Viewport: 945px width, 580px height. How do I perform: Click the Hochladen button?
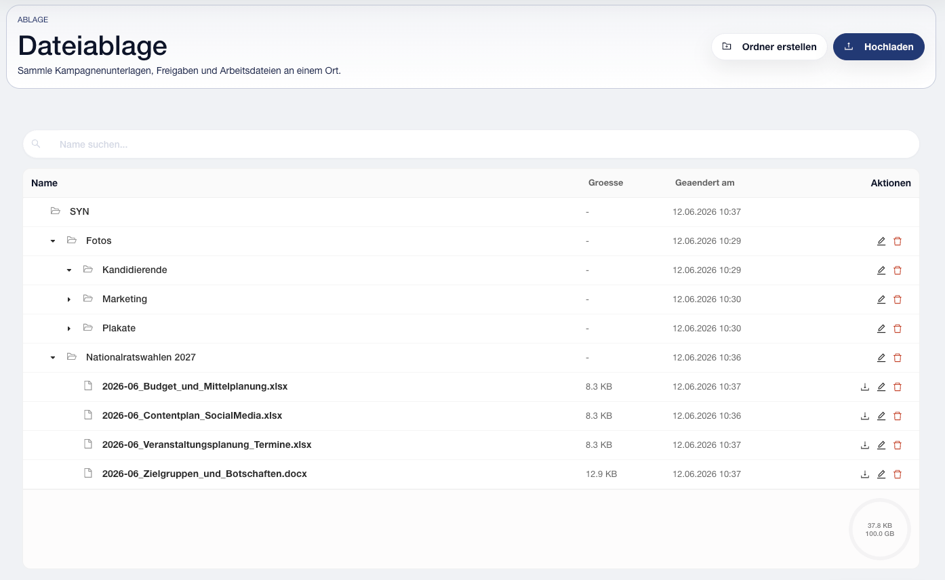[x=879, y=47]
